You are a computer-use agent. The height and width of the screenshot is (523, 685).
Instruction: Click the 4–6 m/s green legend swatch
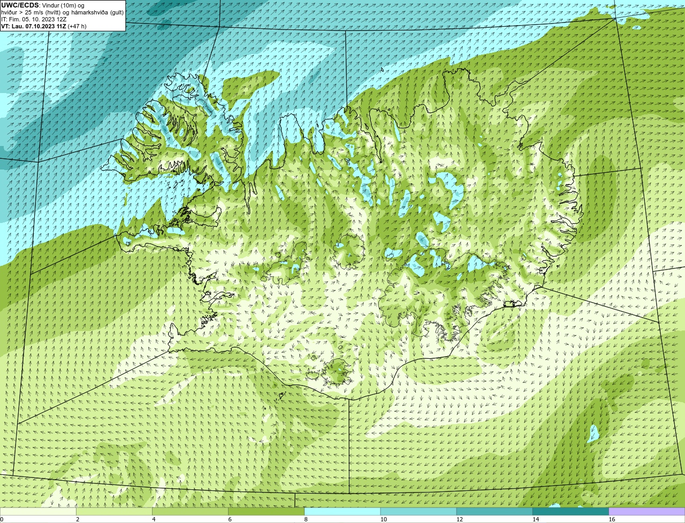coord(191,512)
